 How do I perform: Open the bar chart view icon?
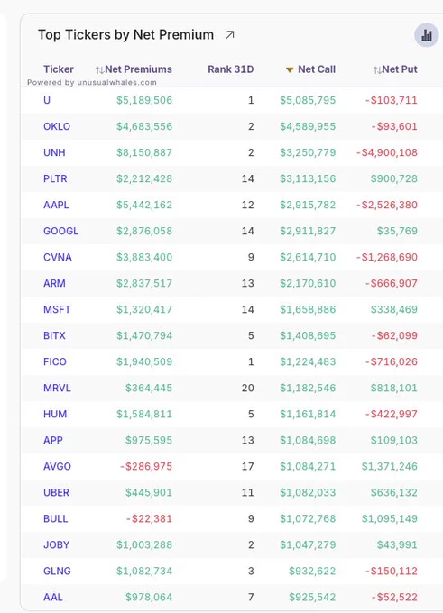[x=427, y=35]
